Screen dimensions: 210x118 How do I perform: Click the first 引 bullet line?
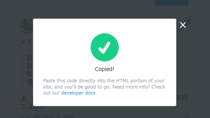pyautogui.click(x=27, y=58)
